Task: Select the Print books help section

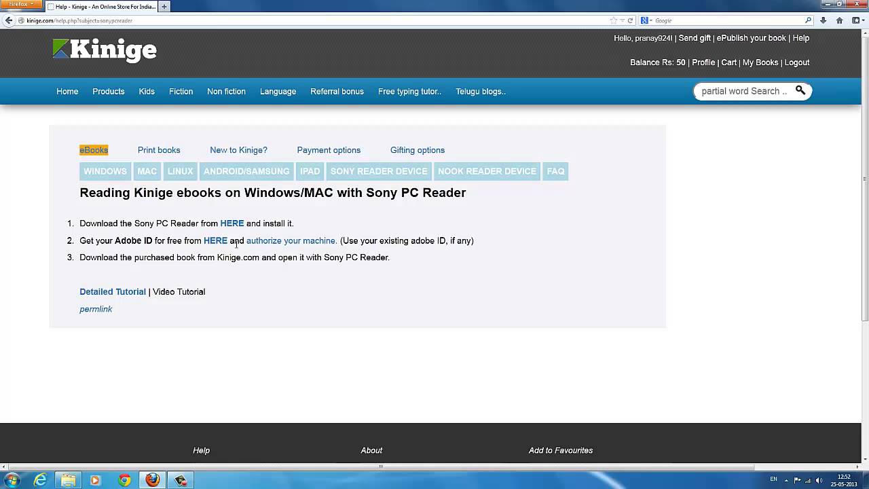Action: pyautogui.click(x=159, y=150)
